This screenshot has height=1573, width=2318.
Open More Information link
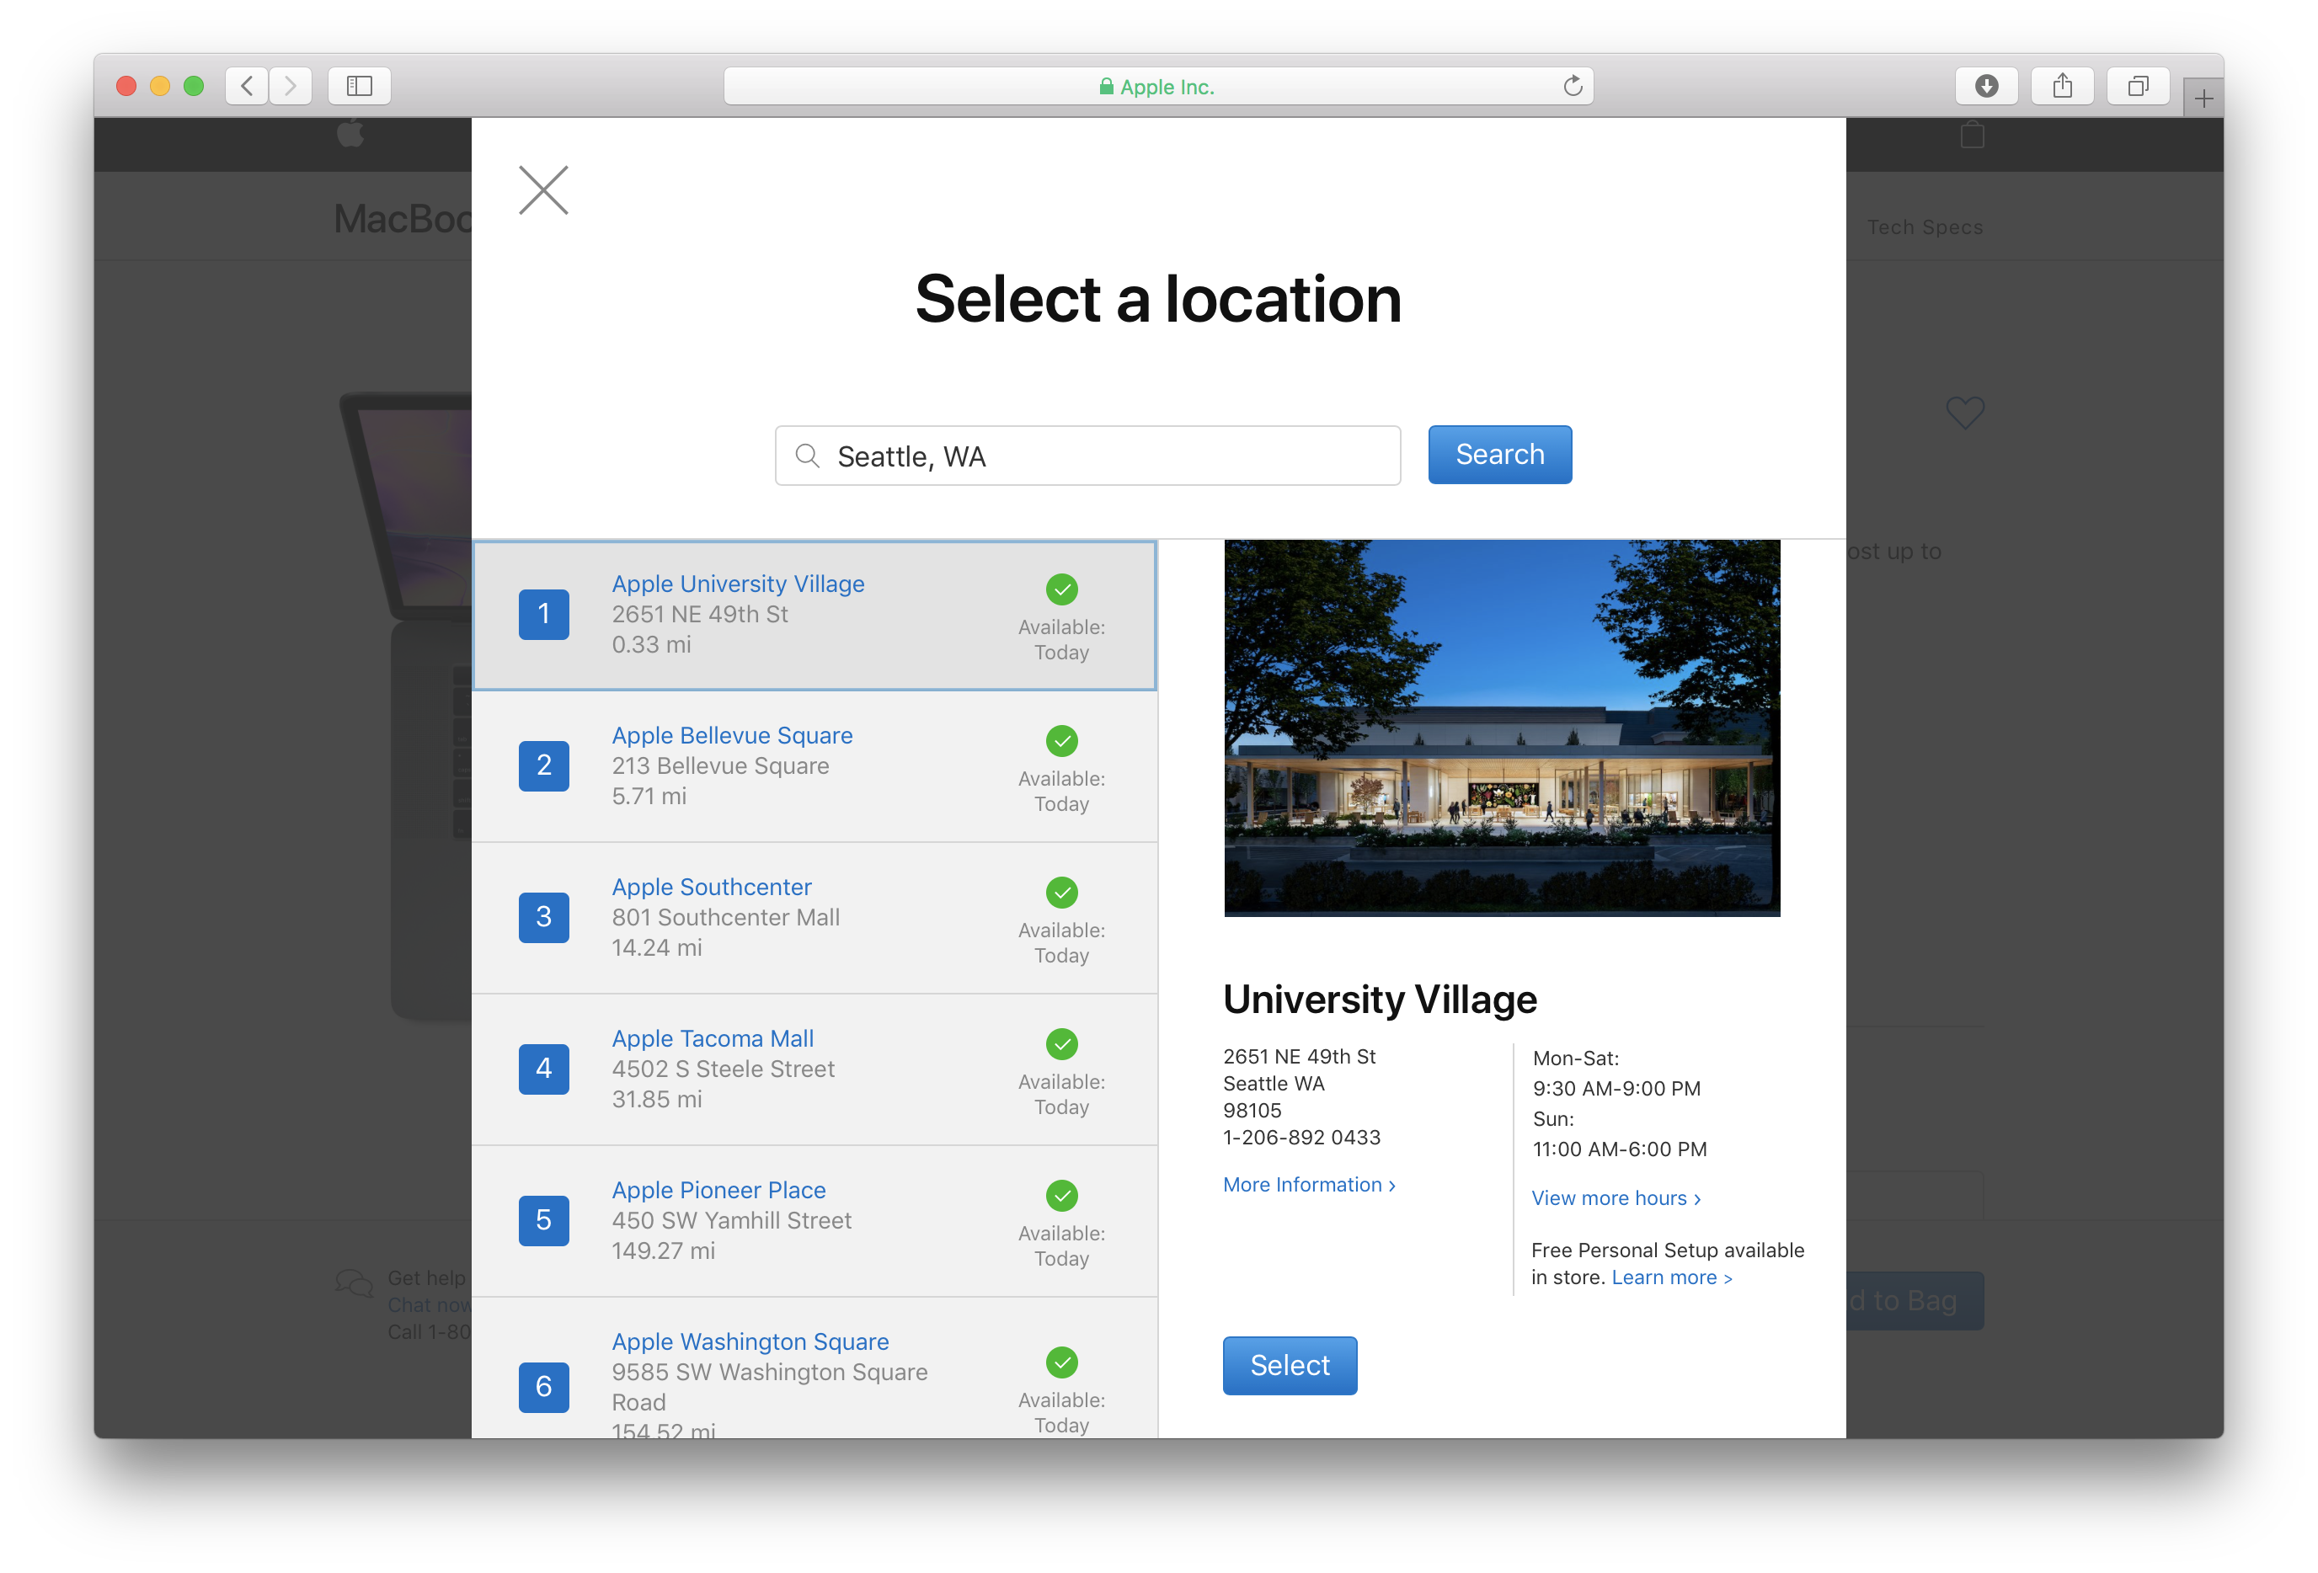pos(1309,1184)
